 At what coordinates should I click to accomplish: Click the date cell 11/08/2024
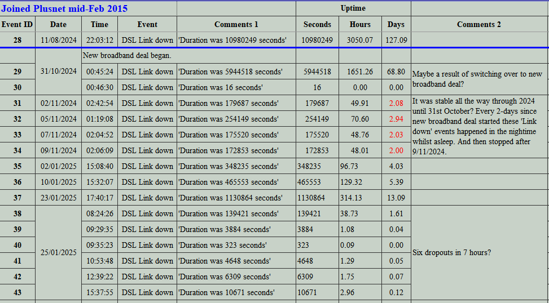pyautogui.click(x=58, y=40)
